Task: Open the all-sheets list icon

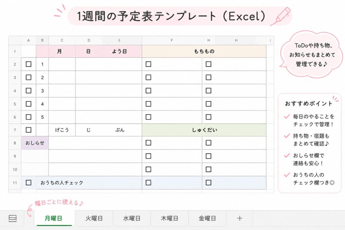Action: click(12, 218)
